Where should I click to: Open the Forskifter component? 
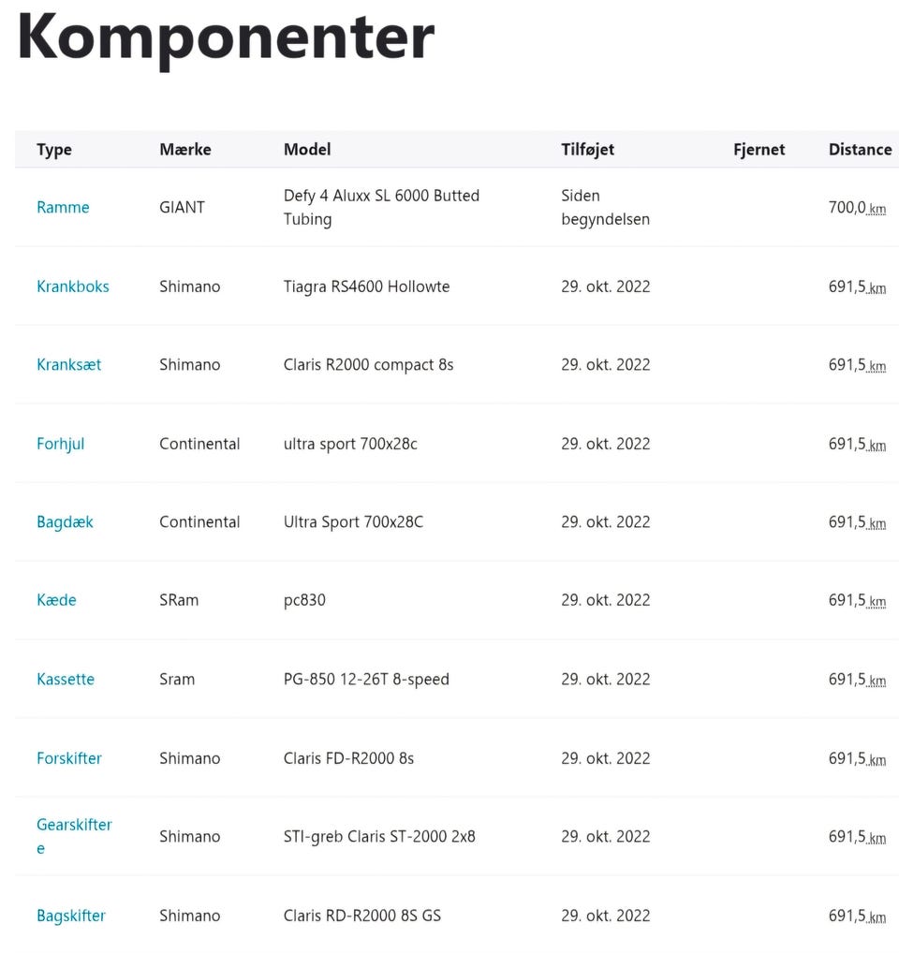[x=69, y=758]
